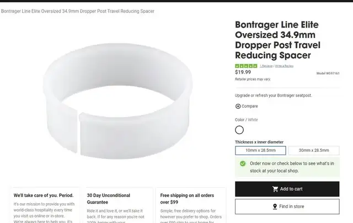Select the 10mm x 28.5mm size option

[260, 151]
